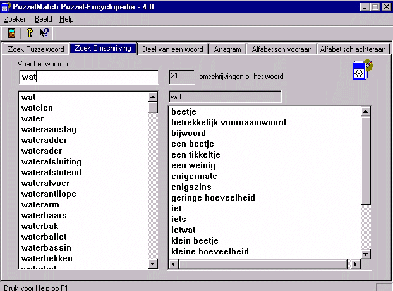Open the Beeld menu
This screenshot has width=393, height=291.
point(44,19)
